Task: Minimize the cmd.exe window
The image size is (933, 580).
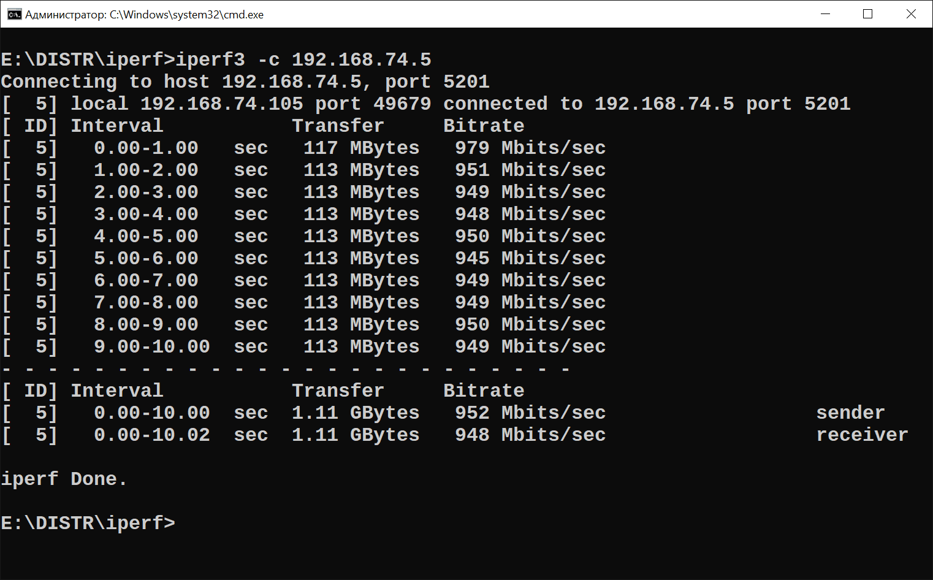Action: [826, 14]
